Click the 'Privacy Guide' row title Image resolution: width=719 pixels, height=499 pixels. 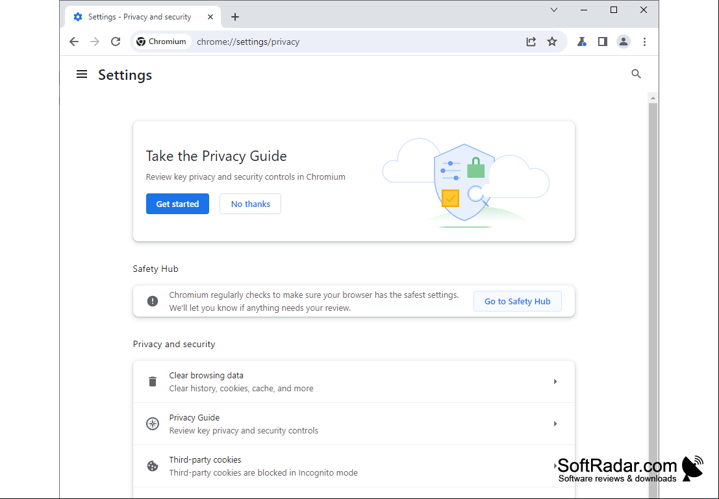(x=194, y=417)
